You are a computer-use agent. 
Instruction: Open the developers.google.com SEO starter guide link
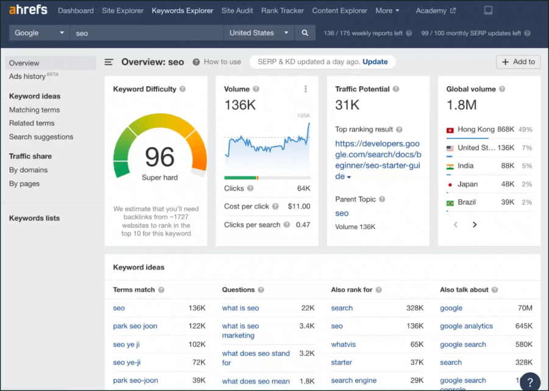tap(378, 160)
